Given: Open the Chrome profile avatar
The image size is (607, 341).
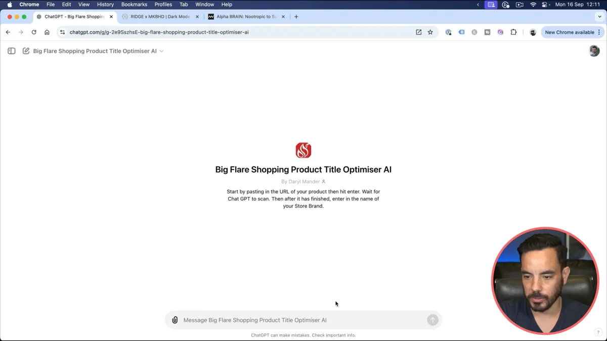Looking at the screenshot, I should 533,32.
